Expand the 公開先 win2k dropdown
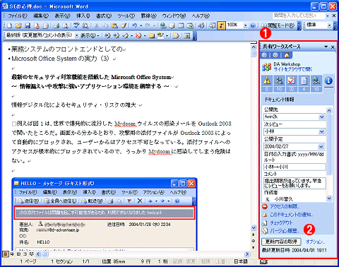The height and width of the screenshot is (267, 339). [x=322, y=117]
